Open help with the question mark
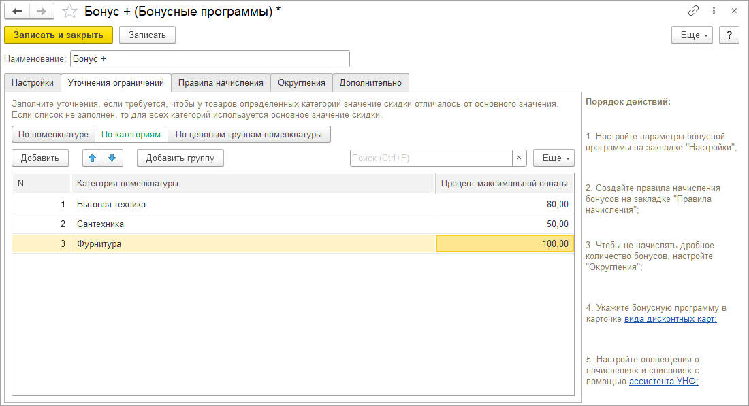 click(x=729, y=35)
